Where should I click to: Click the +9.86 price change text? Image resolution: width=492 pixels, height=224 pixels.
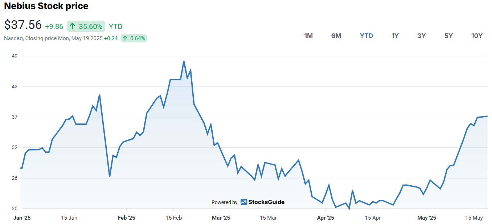pos(54,26)
